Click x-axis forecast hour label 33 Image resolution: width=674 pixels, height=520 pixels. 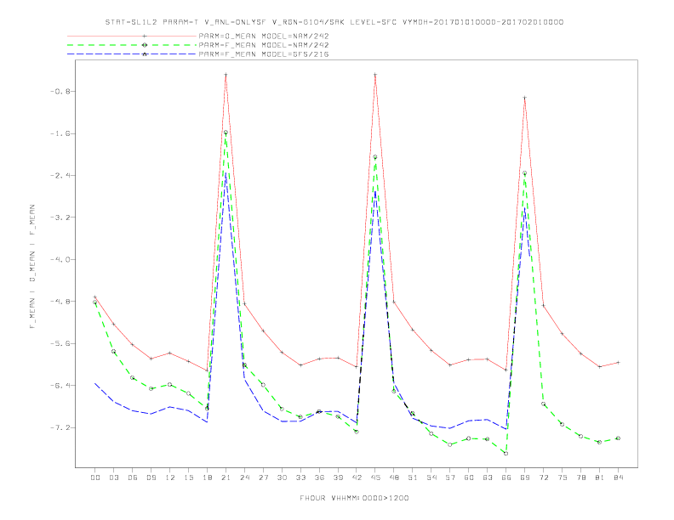(x=300, y=478)
